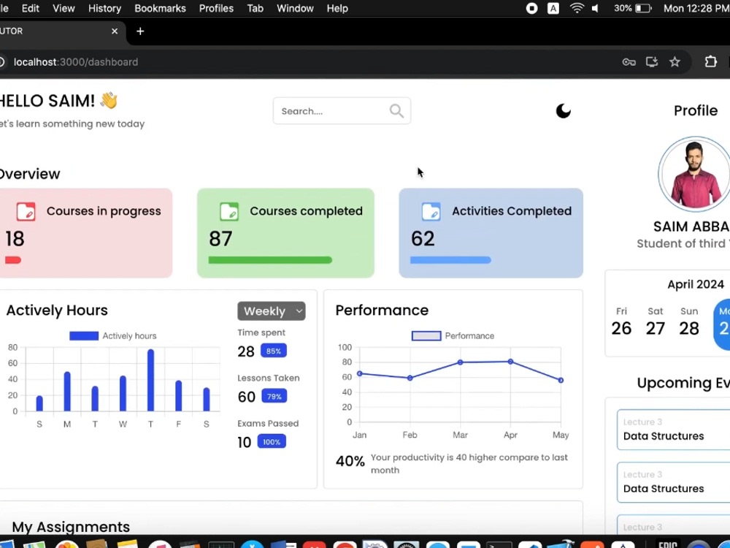The image size is (730, 548).
Task: Click the 40% productivity value
Action: click(350, 461)
